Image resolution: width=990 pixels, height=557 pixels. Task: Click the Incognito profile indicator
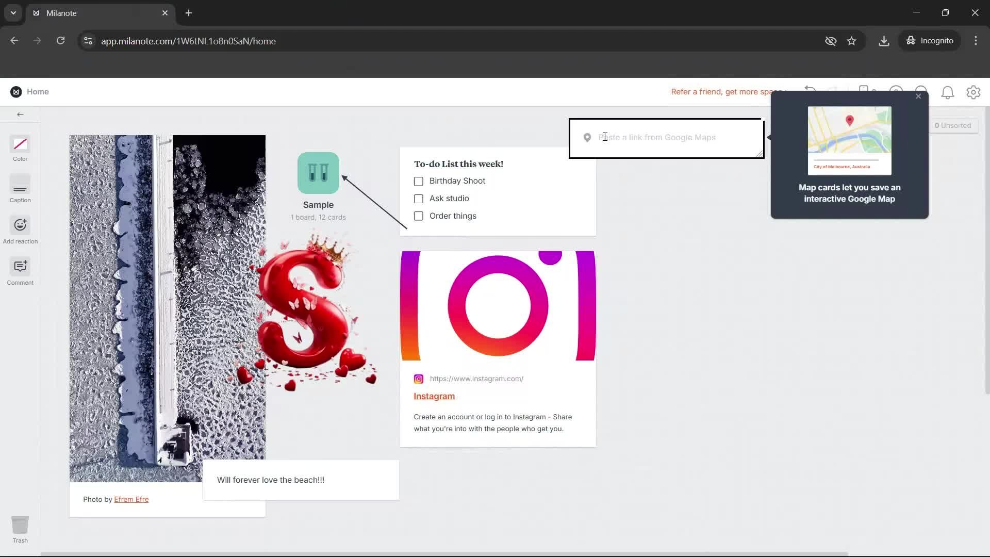point(930,41)
